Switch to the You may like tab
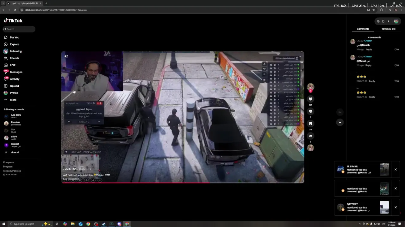 pos(388,29)
